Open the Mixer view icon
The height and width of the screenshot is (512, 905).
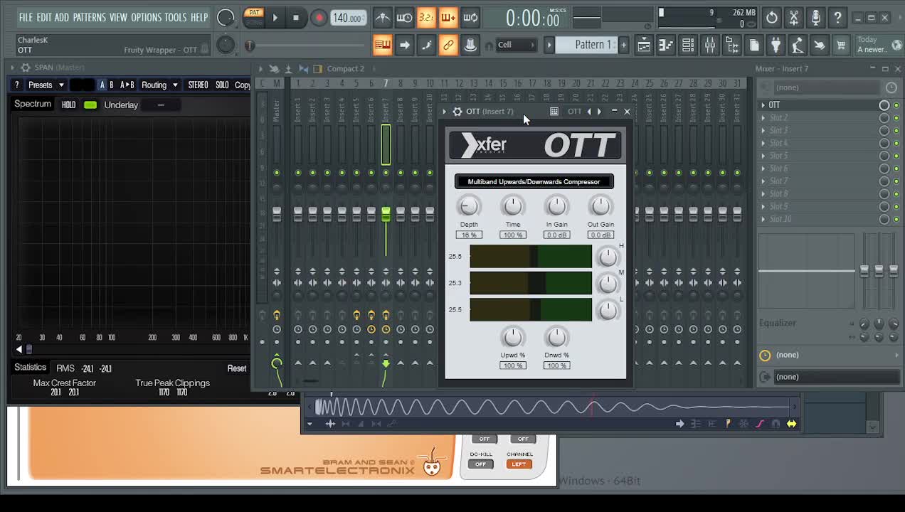coord(710,46)
